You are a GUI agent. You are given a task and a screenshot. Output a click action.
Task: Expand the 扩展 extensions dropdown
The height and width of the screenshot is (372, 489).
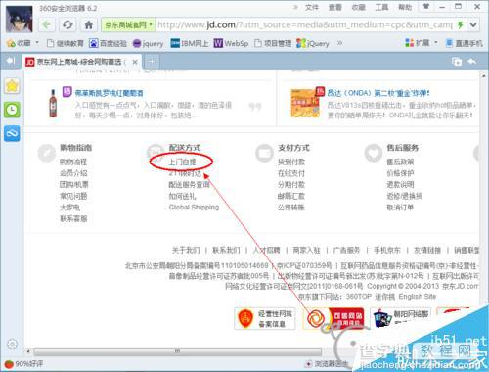[x=436, y=43]
